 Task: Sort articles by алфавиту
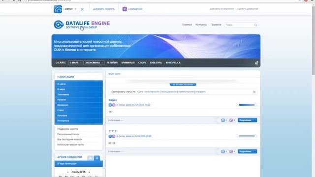click(200, 92)
